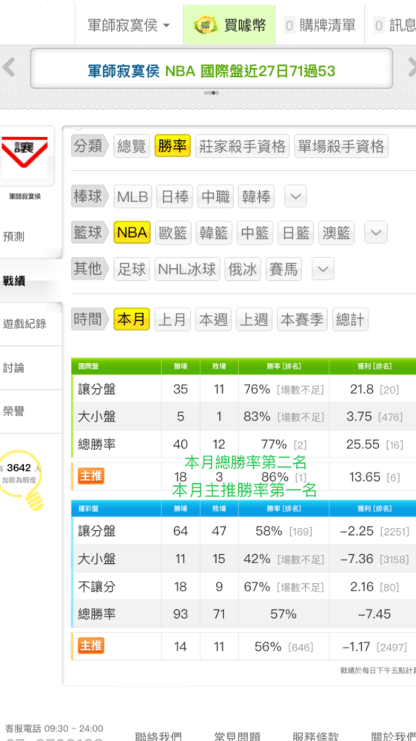
Task: Click the carousel pagination dots
Action: [x=212, y=93]
